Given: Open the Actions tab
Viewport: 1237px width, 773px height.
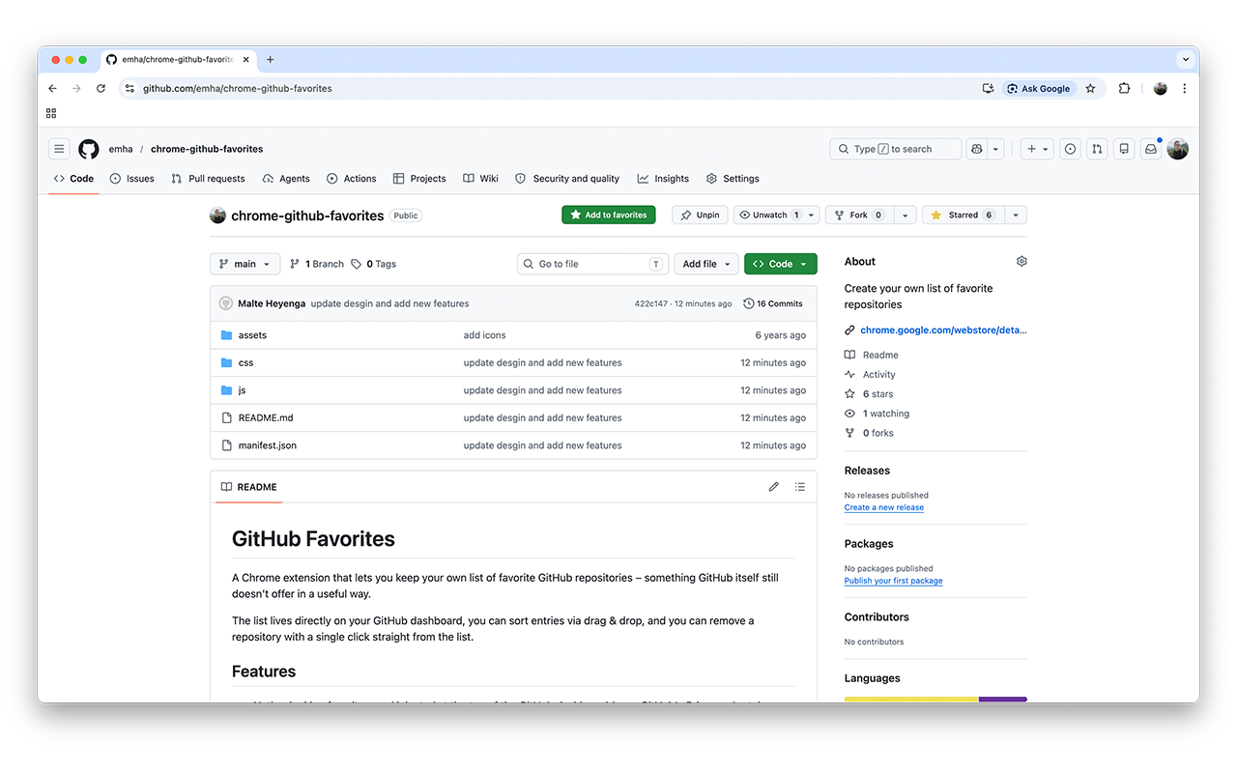Looking at the screenshot, I should [352, 179].
